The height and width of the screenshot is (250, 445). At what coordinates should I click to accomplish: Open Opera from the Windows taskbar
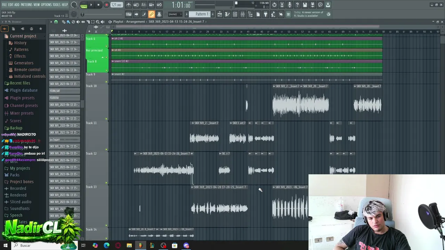(118, 245)
